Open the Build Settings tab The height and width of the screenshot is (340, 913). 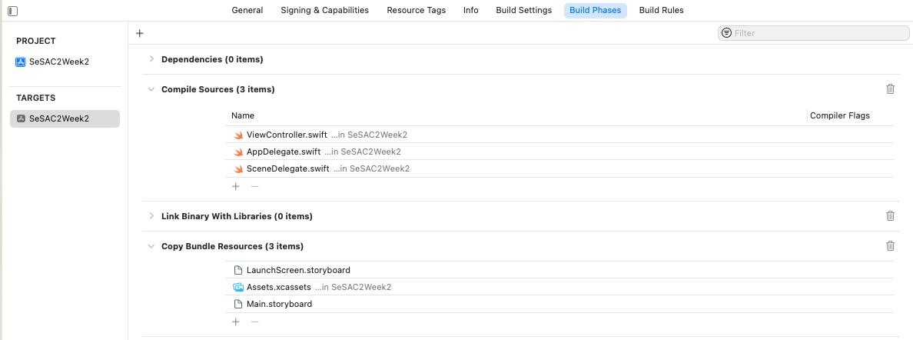click(x=524, y=11)
